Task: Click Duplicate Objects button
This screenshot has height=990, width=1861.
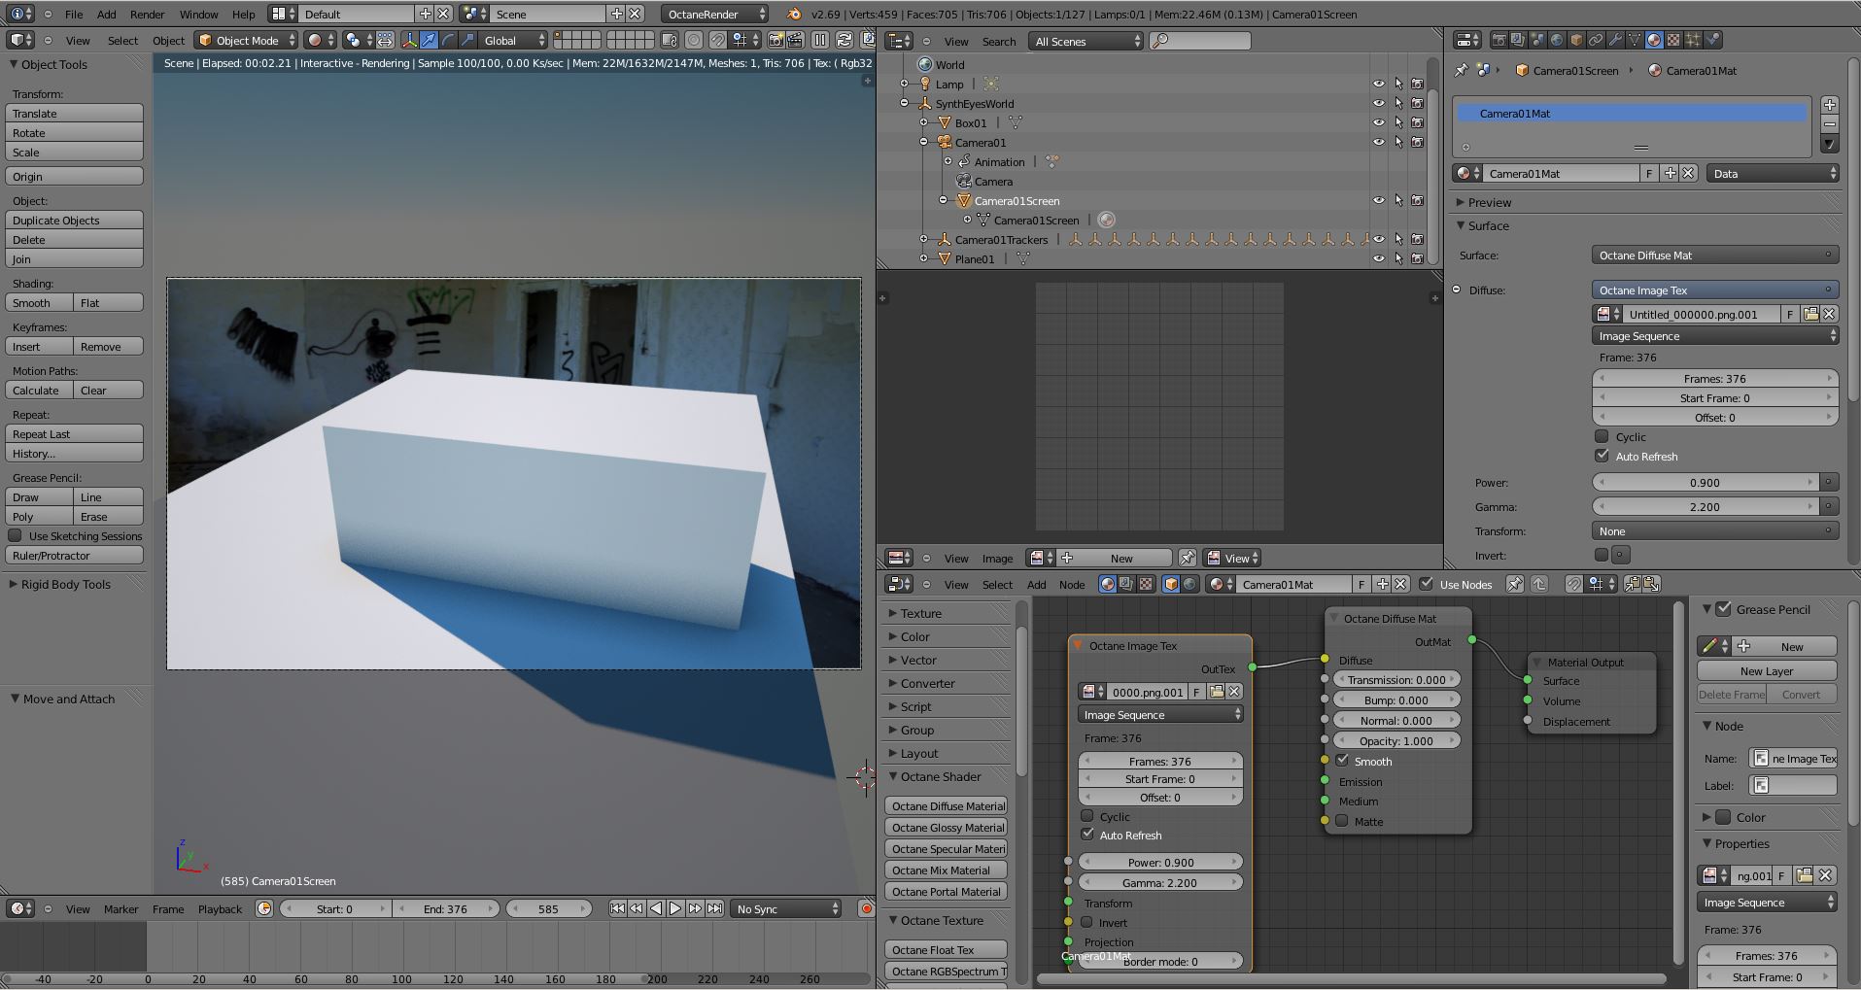Action: [x=74, y=220]
